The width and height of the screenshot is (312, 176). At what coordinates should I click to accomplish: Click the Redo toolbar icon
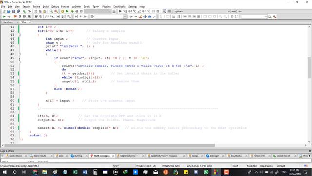point(29,11)
